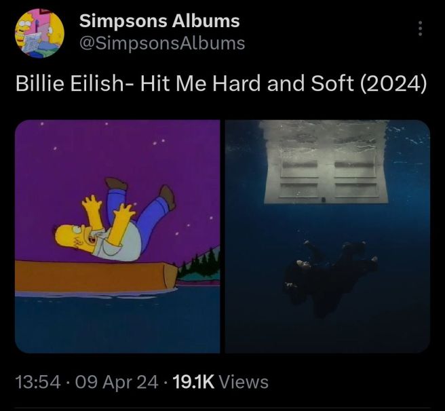Click the word "Views" under the images
This screenshot has height=411, width=445.
[244, 382]
